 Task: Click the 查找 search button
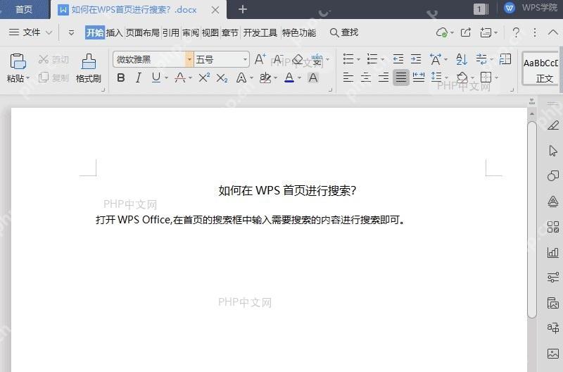[x=343, y=32]
